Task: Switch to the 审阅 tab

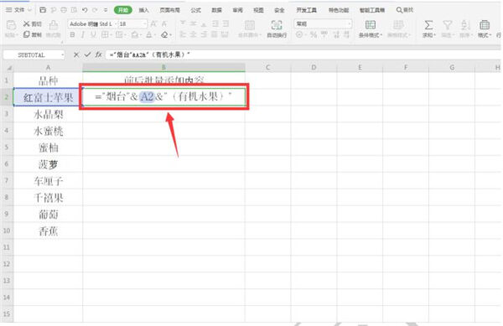Action: coord(237,10)
